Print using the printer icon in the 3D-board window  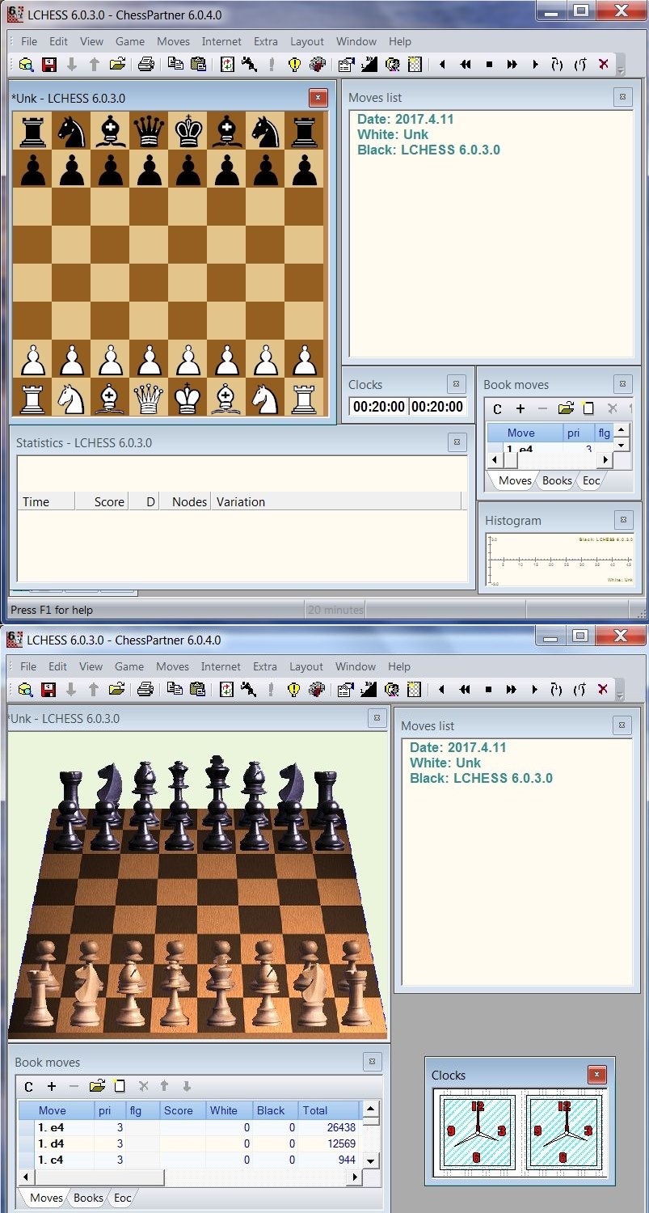pos(145,690)
